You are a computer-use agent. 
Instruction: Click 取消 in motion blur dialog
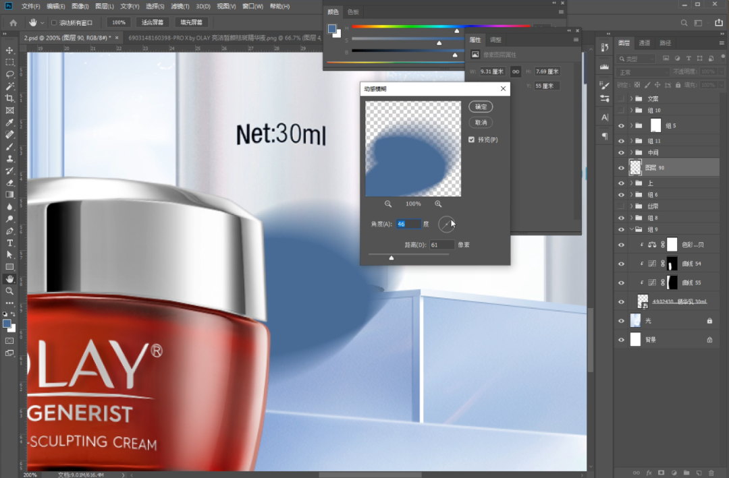pos(481,123)
